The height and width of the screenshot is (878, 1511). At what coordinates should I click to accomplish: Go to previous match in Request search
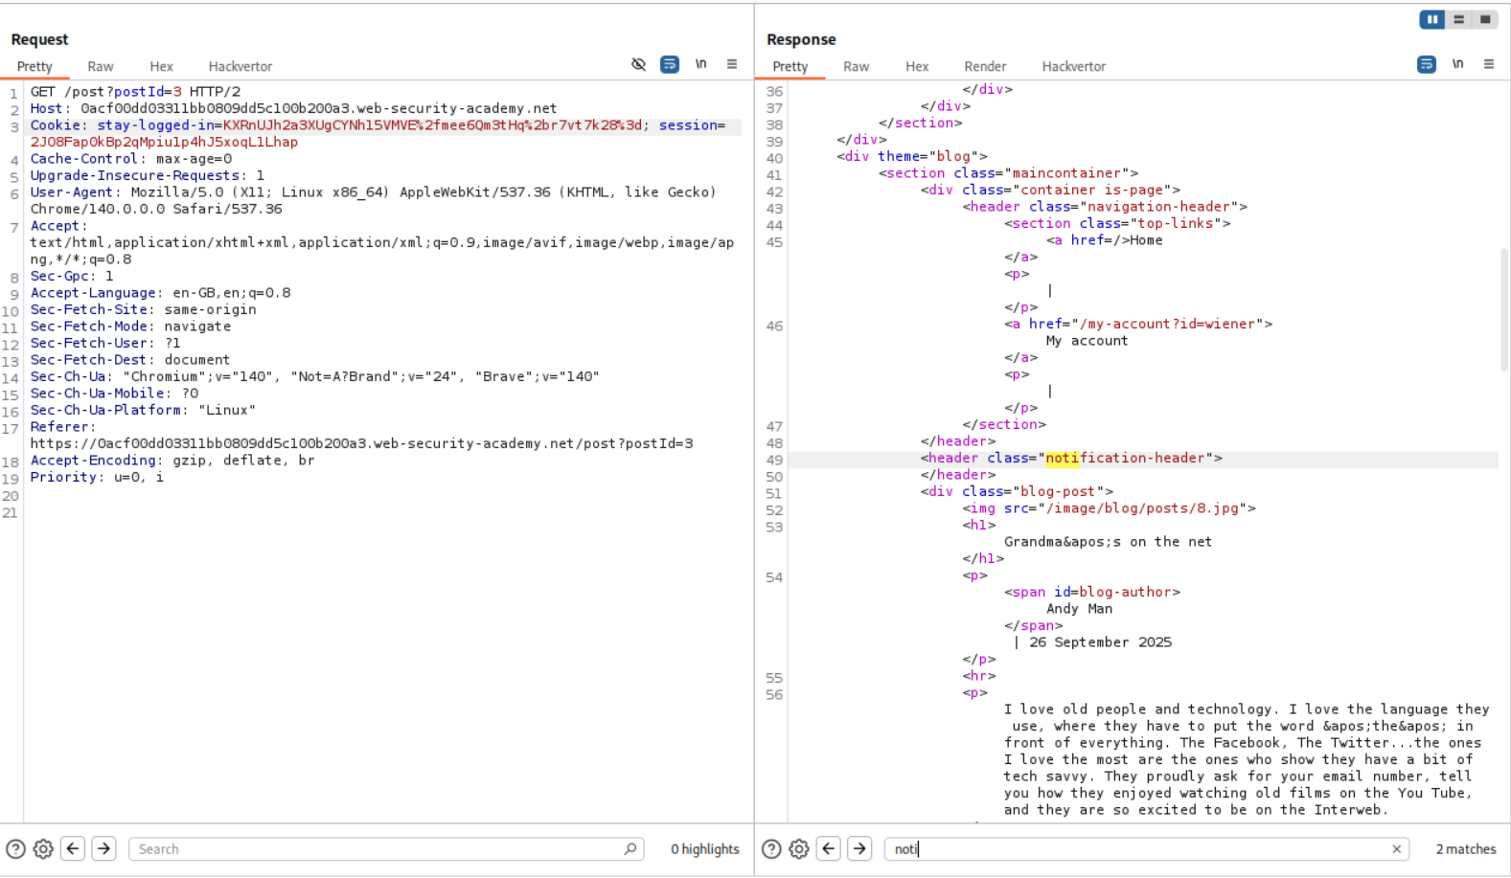[73, 849]
